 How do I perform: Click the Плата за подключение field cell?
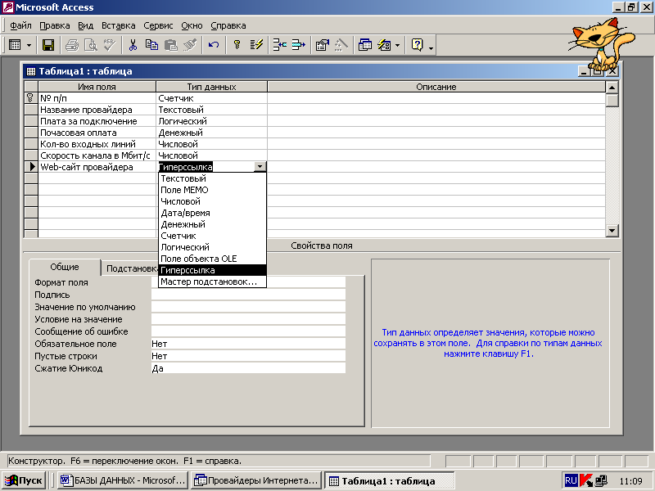(x=97, y=121)
